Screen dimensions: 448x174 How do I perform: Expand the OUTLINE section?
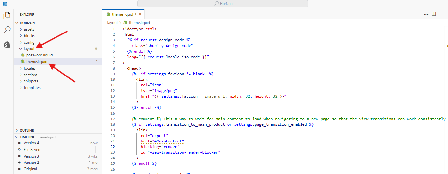tap(27, 130)
